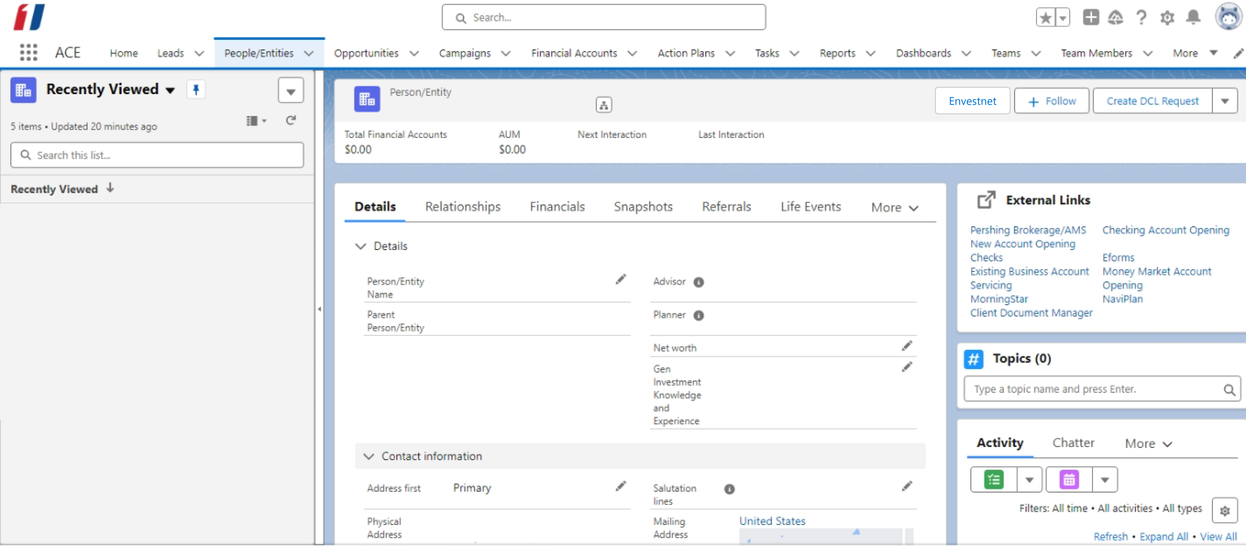Pin the Recently Viewed list view
The width and height of the screenshot is (1246, 551).
pos(196,89)
